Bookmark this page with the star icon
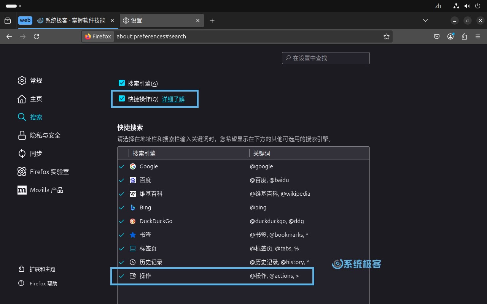The image size is (487, 304). (387, 36)
